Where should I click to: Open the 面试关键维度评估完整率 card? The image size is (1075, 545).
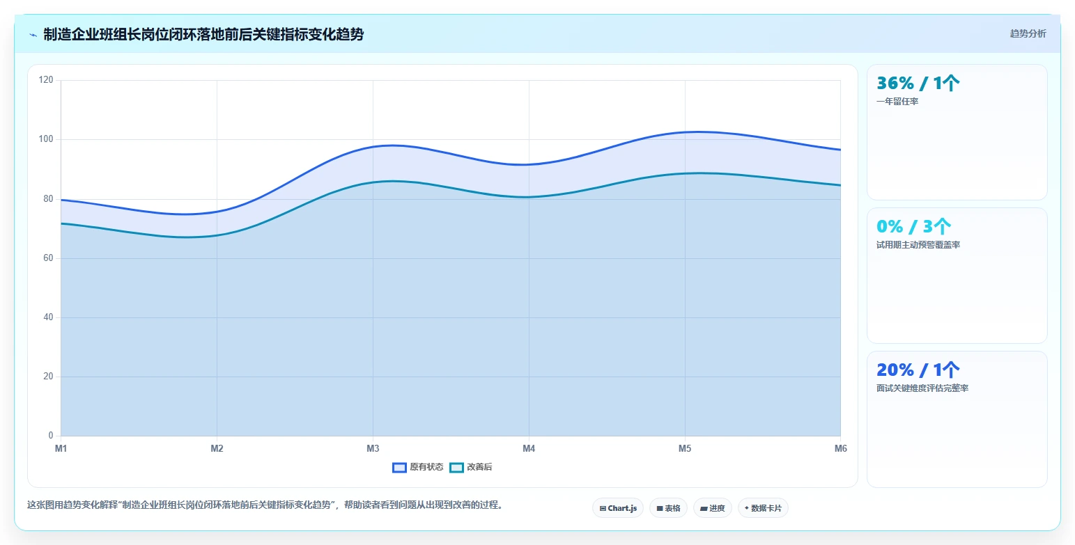[957, 419]
